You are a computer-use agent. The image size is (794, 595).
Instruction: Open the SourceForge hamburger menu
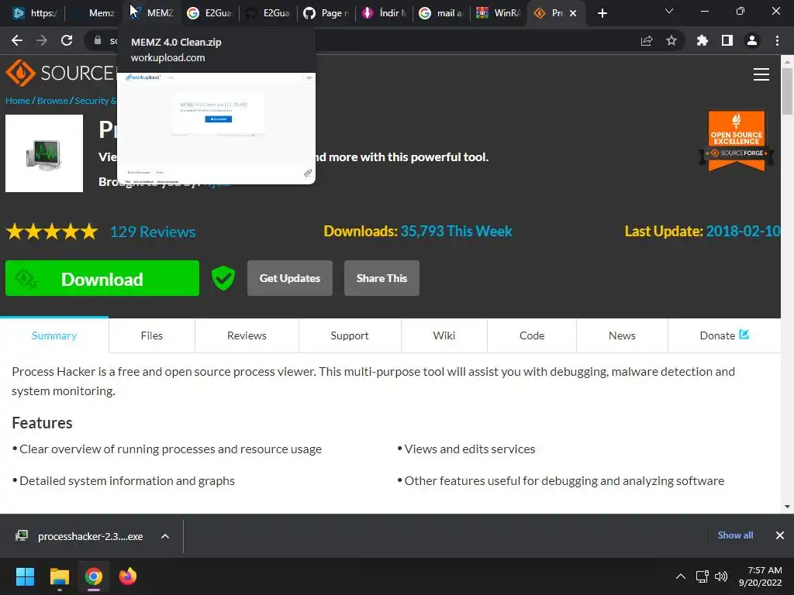point(761,74)
